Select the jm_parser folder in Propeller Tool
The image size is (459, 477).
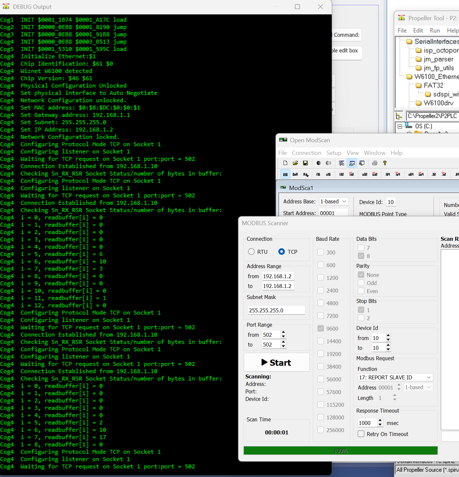click(438, 59)
